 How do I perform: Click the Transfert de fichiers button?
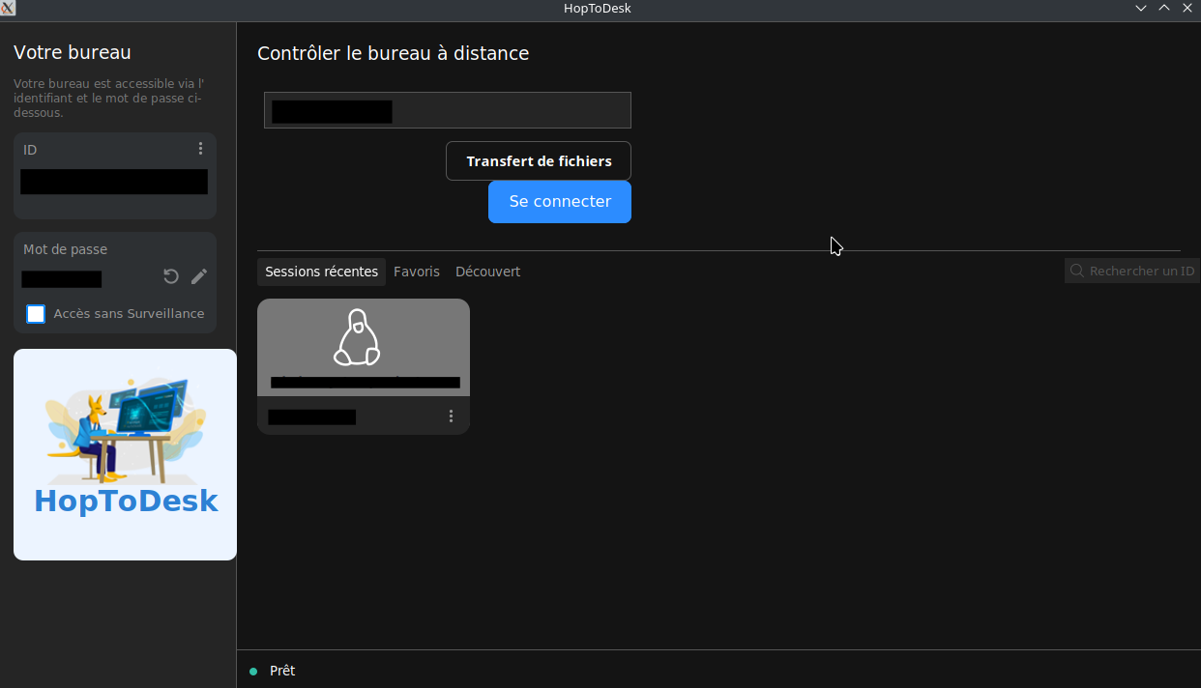pyautogui.click(x=539, y=161)
